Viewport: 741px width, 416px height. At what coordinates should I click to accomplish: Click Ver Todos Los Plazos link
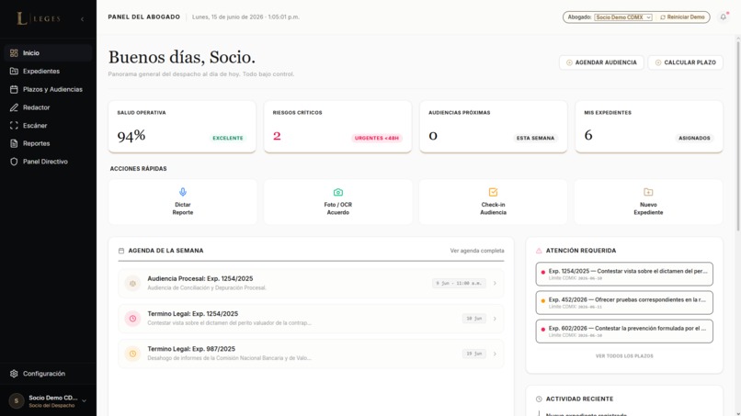point(624,356)
